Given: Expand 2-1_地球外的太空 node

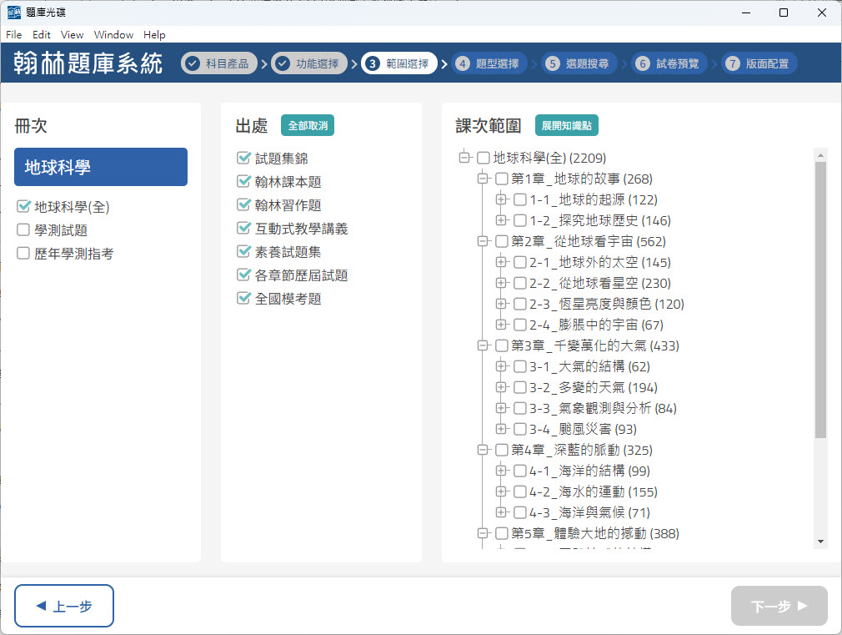Looking at the screenshot, I should (500, 262).
